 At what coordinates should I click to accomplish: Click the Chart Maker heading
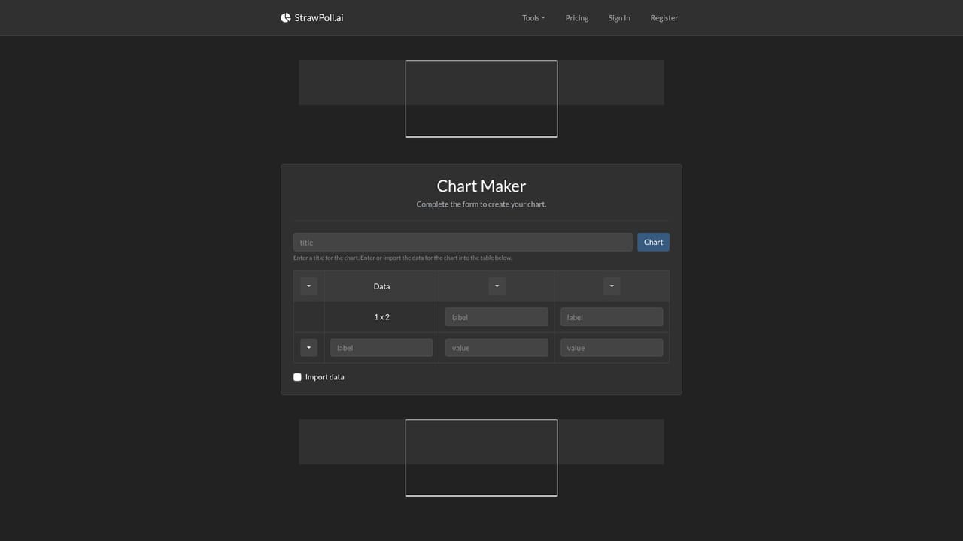coord(481,186)
